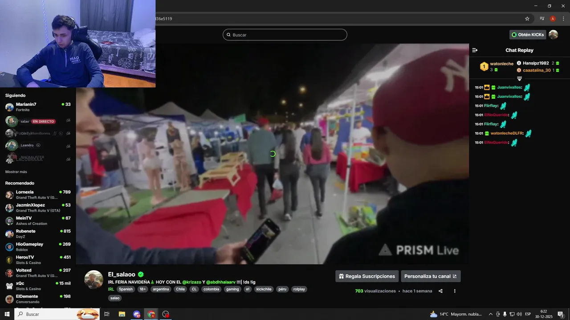Screen dimensions: 570x320
Task: Click @krizazo mention in title
Action: click(x=191, y=282)
